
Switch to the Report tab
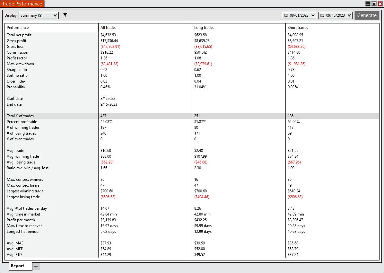[18, 266]
